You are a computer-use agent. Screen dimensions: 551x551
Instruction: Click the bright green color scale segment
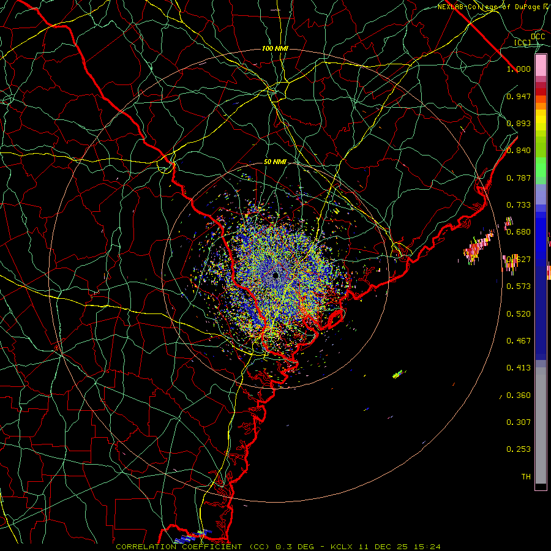click(541, 167)
